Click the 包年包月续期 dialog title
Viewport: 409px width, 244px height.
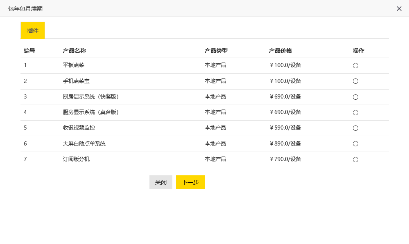point(25,9)
